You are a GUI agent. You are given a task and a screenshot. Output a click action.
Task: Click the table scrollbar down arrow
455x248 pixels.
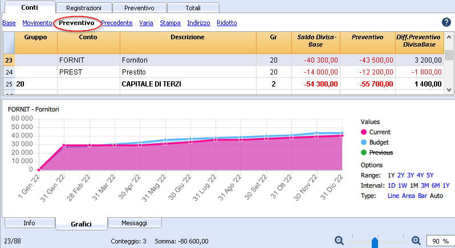coord(449,90)
